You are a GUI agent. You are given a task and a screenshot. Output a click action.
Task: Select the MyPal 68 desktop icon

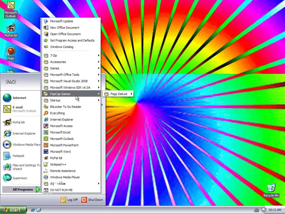coord(11,31)
